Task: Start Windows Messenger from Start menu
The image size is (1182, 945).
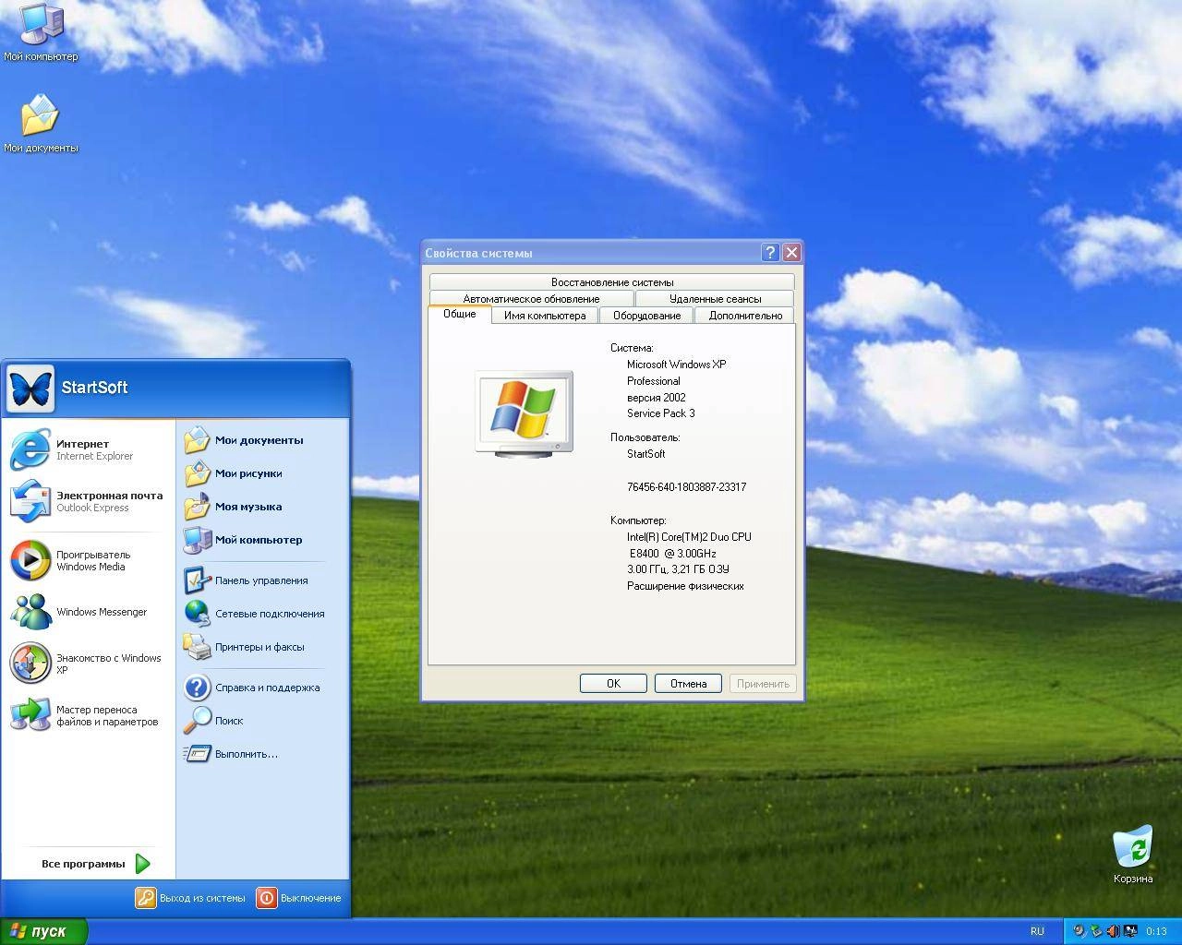Action: tap(88, 612)
